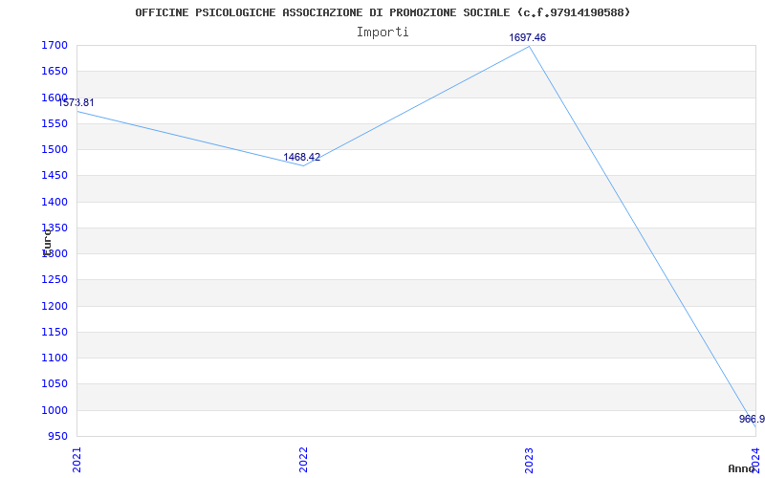Screen dimensions: 765x478
Task: Select the 1697.46 data label
Action: [x=528, y=37]
